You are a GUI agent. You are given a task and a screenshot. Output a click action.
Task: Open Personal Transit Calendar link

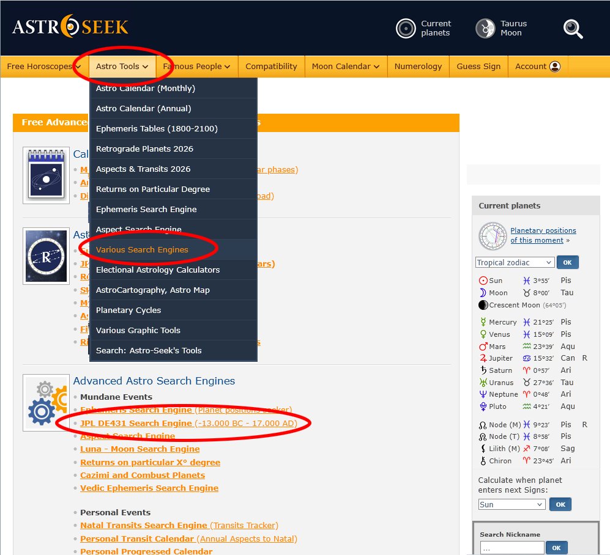click(188, 538)
